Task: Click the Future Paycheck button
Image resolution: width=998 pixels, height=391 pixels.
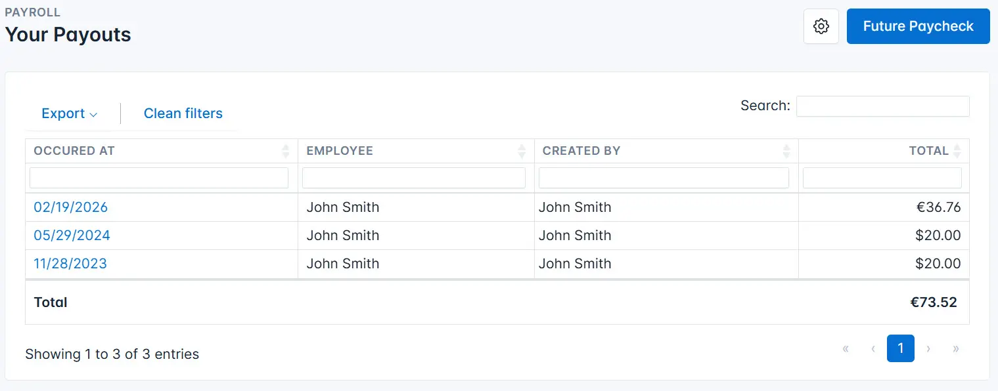Action: (918, 26)
